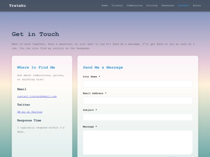
Task: Open the Home navigation link
Action: pos(105,5)
